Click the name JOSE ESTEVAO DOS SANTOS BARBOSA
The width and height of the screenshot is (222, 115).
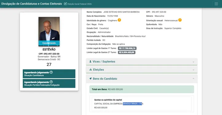[122, 12]
